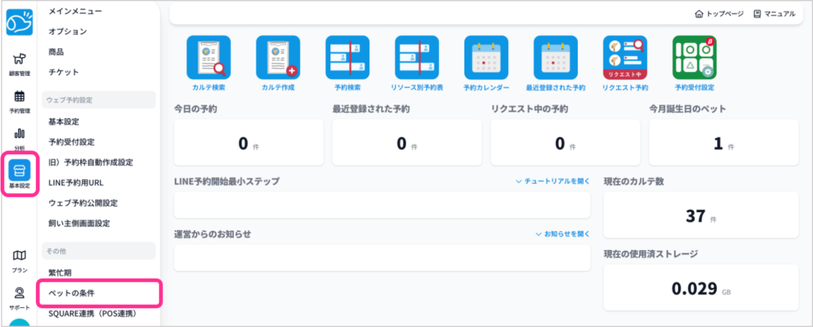Screen dimensions: 813x327
Task: Click the 最近登録された予約 calendar icon
Action: (x=555, y=57)
